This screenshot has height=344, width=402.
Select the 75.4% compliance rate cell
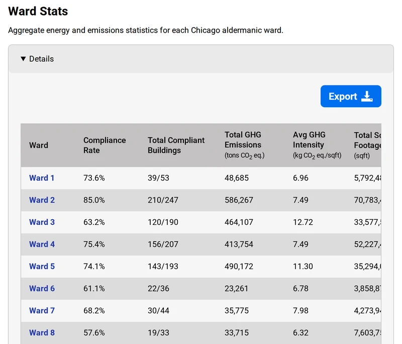click(x=94, y=244)
